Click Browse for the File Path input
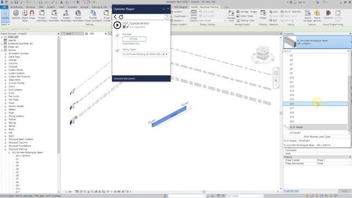 coord(134,39)
